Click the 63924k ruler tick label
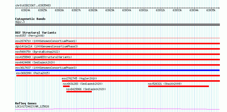 pos(26,10)
